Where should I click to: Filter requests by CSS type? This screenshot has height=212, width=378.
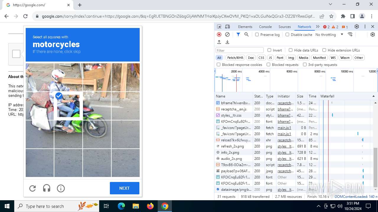point(261,58)
